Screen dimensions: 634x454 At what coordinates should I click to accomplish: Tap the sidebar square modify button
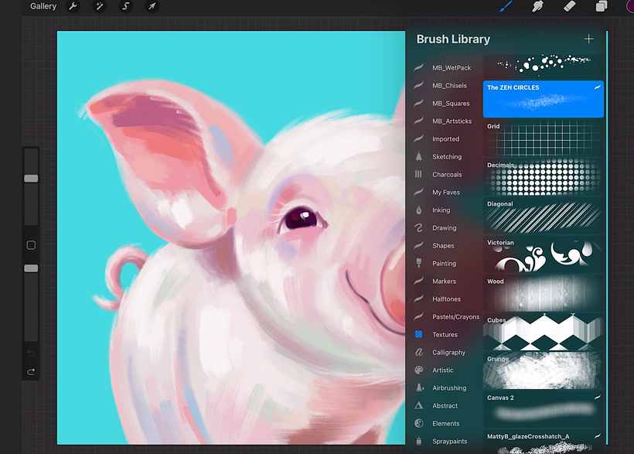31,245
